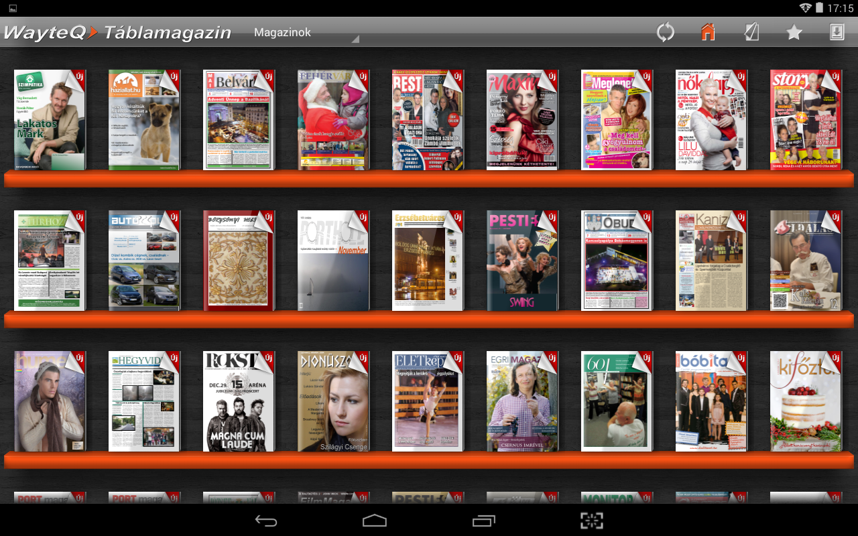This screenshot has width=858, height=536.
Task: Open Egri Magazin Csernus Imre cover
Action: click(x=522, y=401)
